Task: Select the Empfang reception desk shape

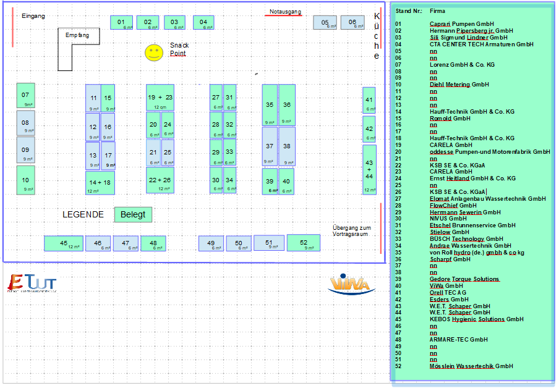Action: 79,49
